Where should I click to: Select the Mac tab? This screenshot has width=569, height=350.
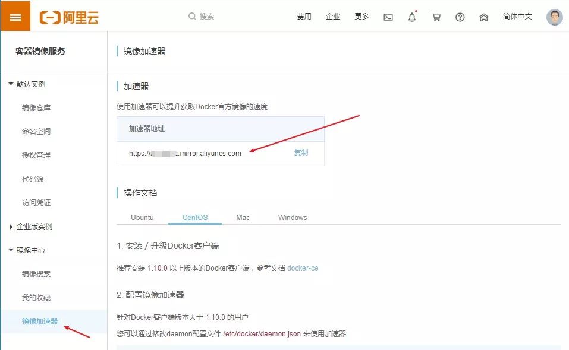coord(243,218)
